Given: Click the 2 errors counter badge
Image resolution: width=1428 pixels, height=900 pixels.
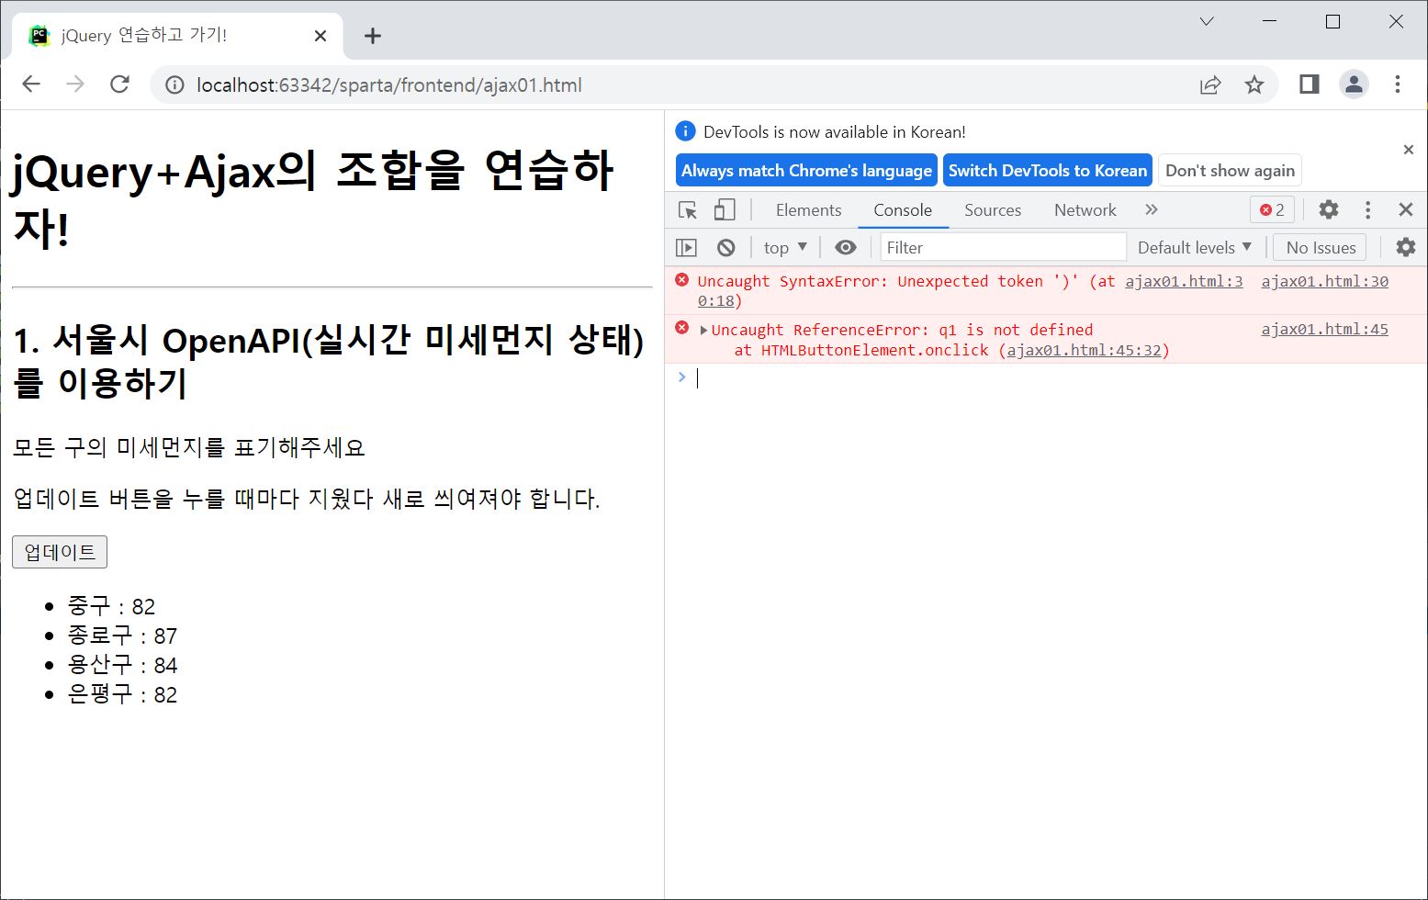Looking at the screenshot, I should pos(1272,210).
